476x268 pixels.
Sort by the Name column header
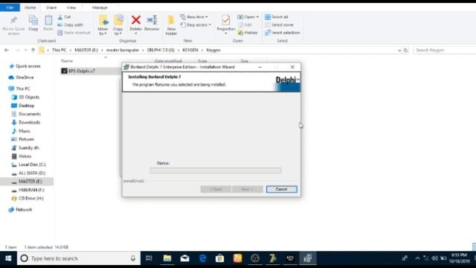pos(67,61)
